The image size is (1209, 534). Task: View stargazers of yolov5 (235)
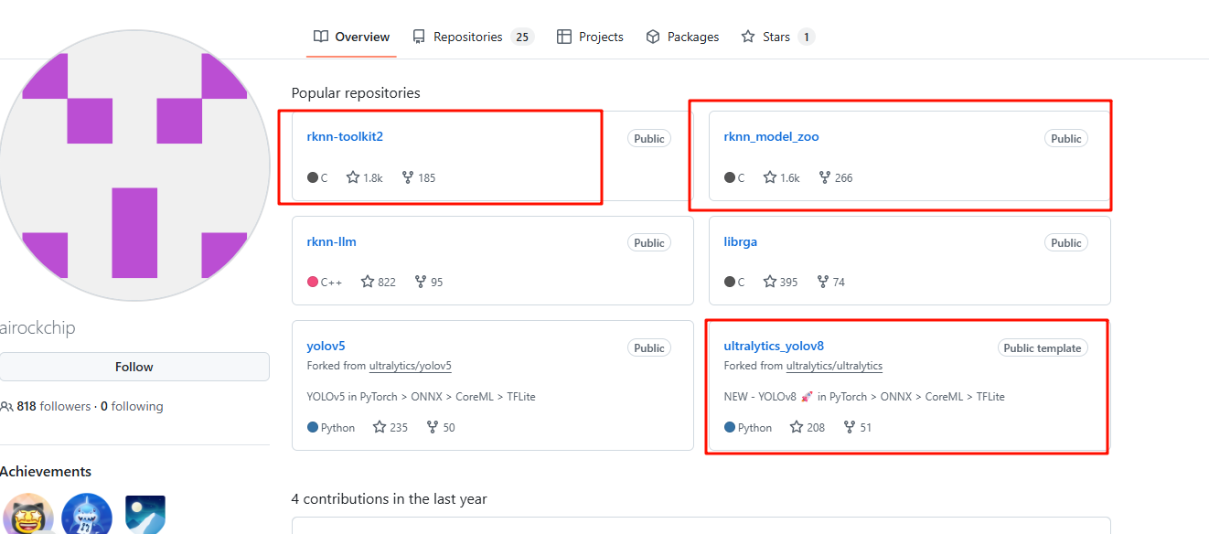click(x=391, y=427)
